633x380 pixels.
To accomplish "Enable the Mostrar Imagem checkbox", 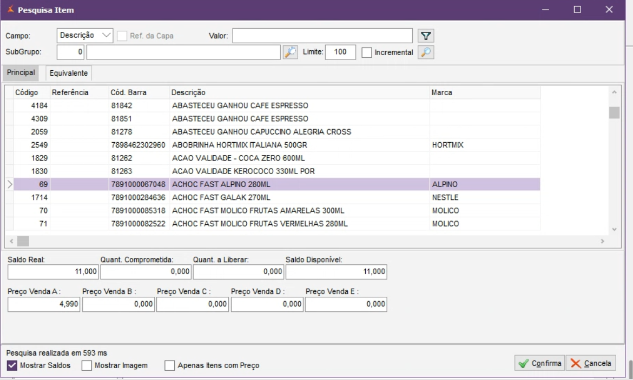I will [x=87, y=365].
